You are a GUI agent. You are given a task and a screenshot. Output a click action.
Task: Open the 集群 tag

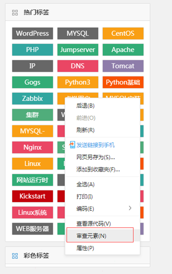[x=33, y=115]
